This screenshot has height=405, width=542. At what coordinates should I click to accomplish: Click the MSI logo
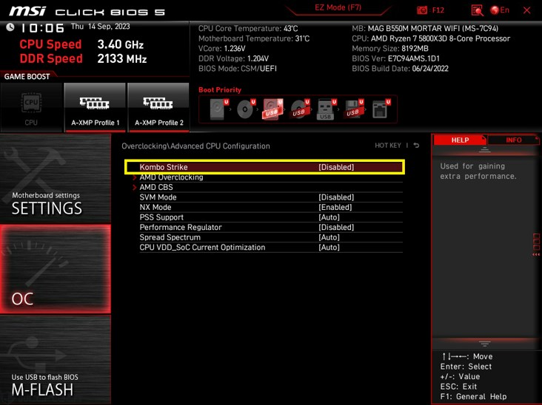pos(27,11)
